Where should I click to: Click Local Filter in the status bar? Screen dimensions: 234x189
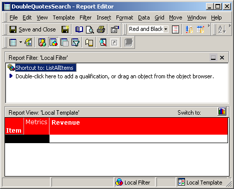[x=135, y=183]
